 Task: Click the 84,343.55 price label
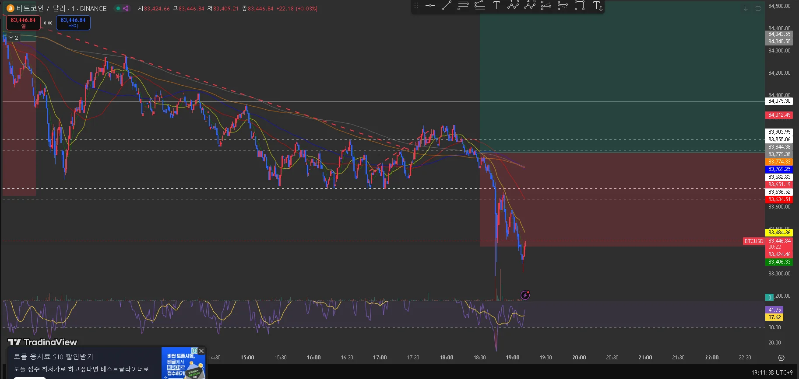779,34
